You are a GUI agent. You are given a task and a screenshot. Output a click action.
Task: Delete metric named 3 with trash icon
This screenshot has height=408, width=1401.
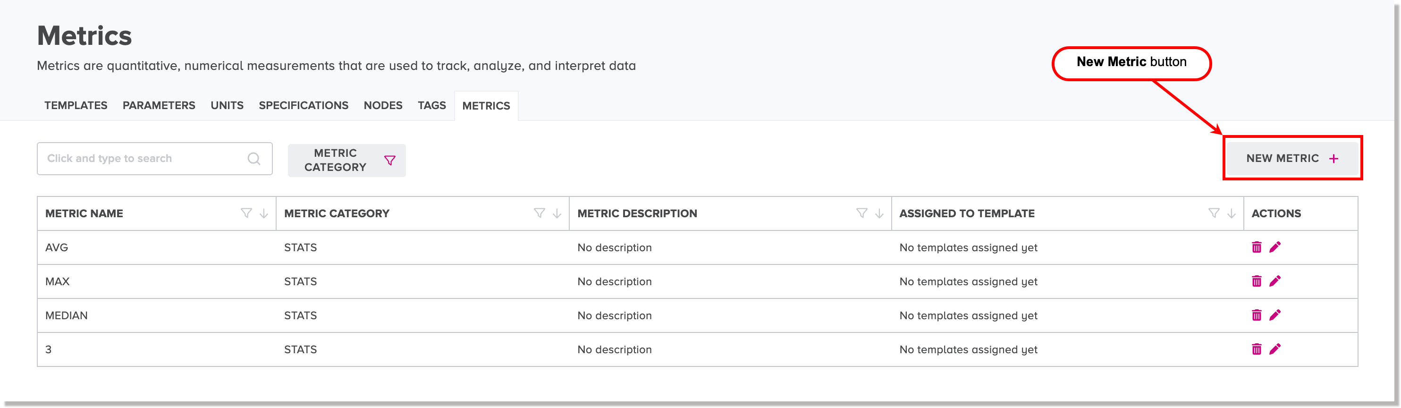tap(1256, 348)
